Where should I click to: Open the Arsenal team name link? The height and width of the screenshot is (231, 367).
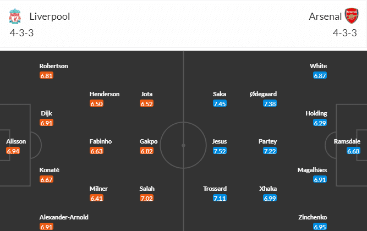coord(324,16)
